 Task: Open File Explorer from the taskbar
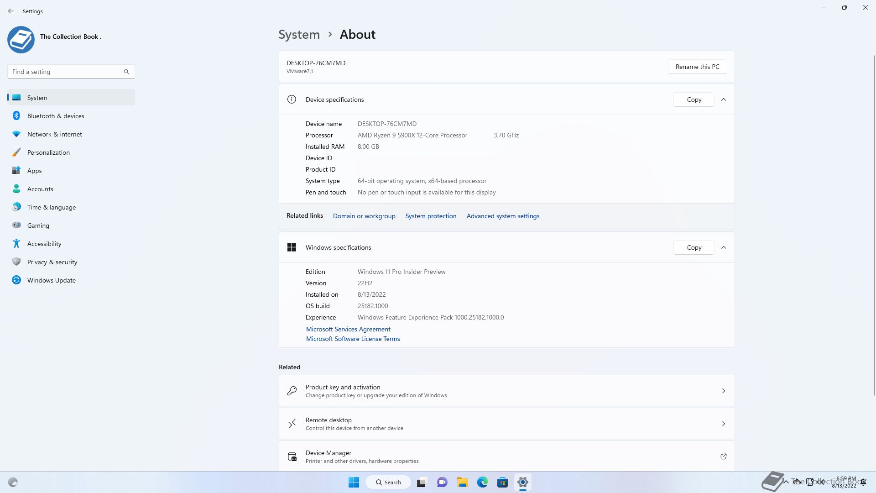(463, 482)
